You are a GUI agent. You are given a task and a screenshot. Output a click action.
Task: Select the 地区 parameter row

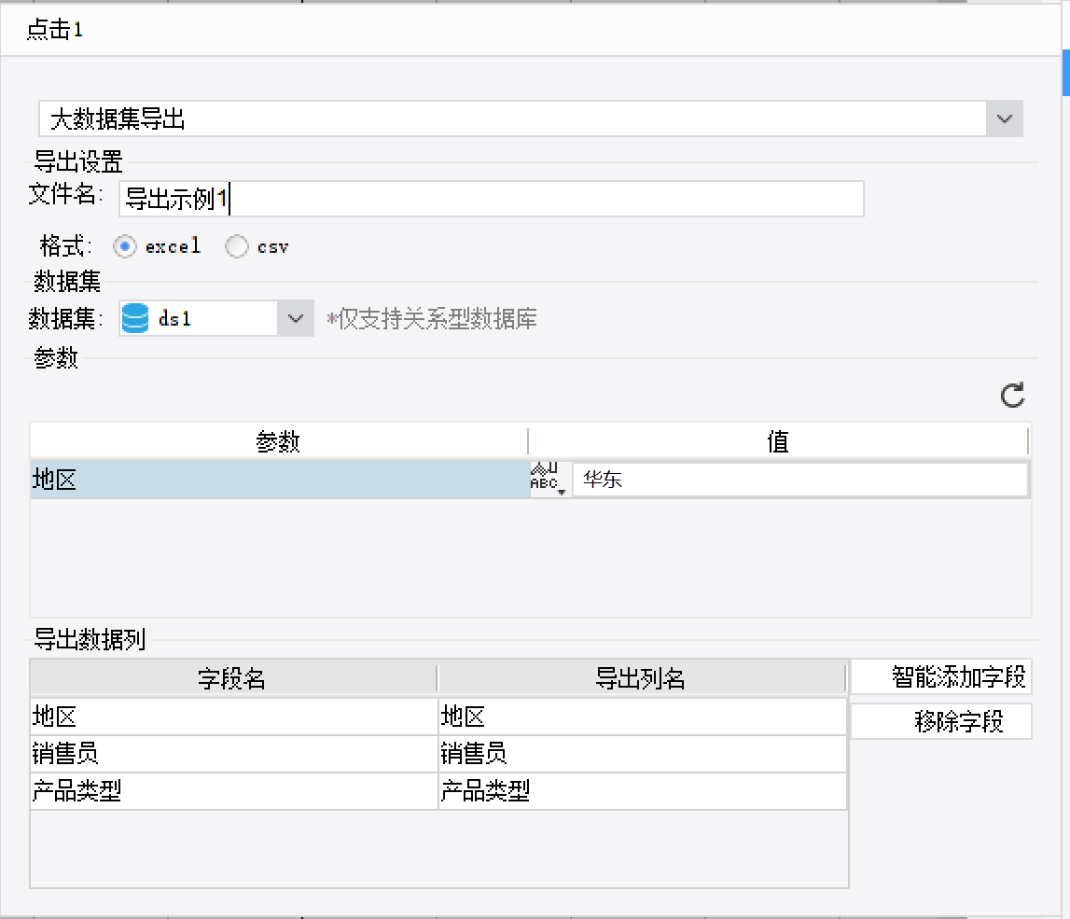[x=280, y=480]
